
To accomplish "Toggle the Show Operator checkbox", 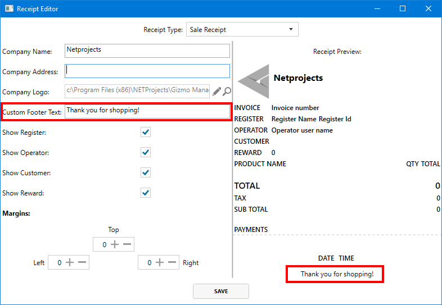I will (x=146, y=152).
